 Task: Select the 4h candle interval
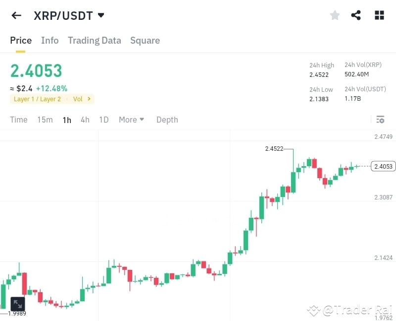pyautogui.click(x=85, y=120)
